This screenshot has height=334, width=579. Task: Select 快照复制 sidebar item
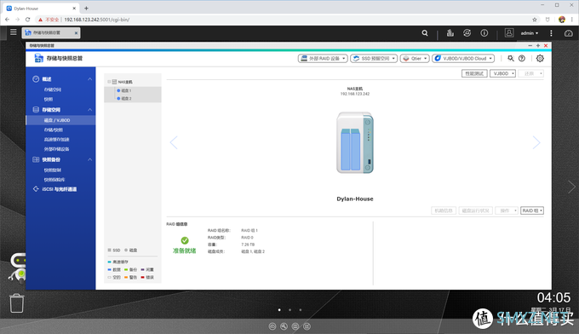53,170
